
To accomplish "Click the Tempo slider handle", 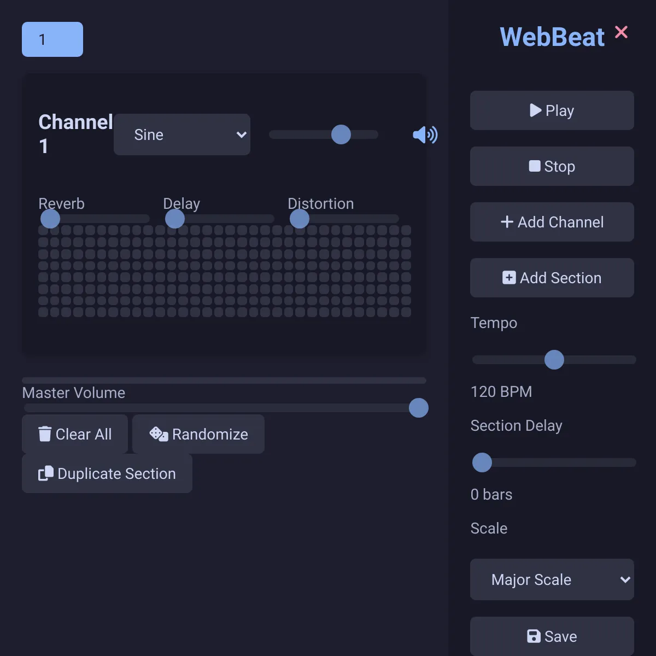I will pyautogui.click(x=554, y=360).
